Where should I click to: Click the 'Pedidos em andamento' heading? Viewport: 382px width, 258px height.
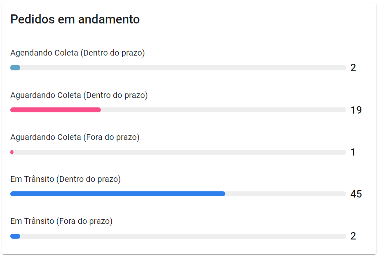click(x=75, y=19)
